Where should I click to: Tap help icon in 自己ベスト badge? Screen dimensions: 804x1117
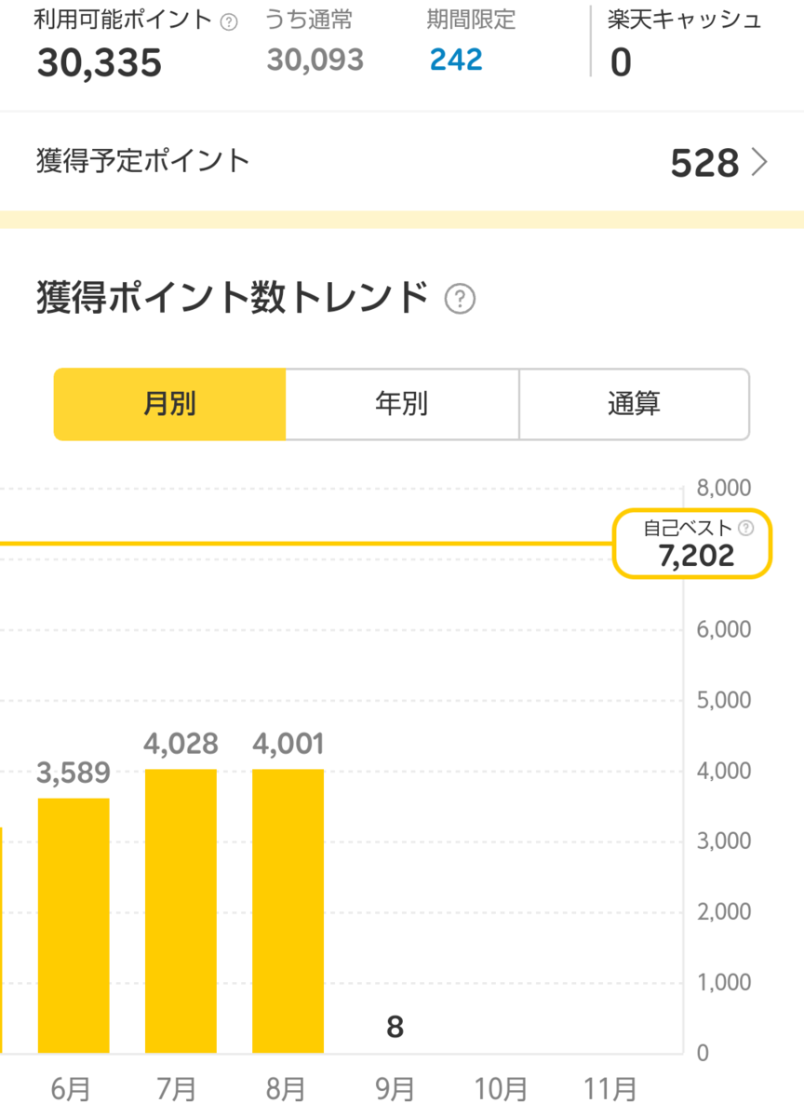745,528
